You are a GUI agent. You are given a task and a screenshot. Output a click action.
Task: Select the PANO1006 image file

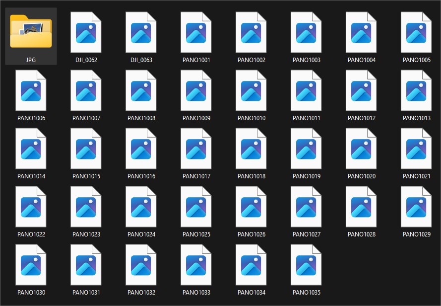[x=31, y=90]
